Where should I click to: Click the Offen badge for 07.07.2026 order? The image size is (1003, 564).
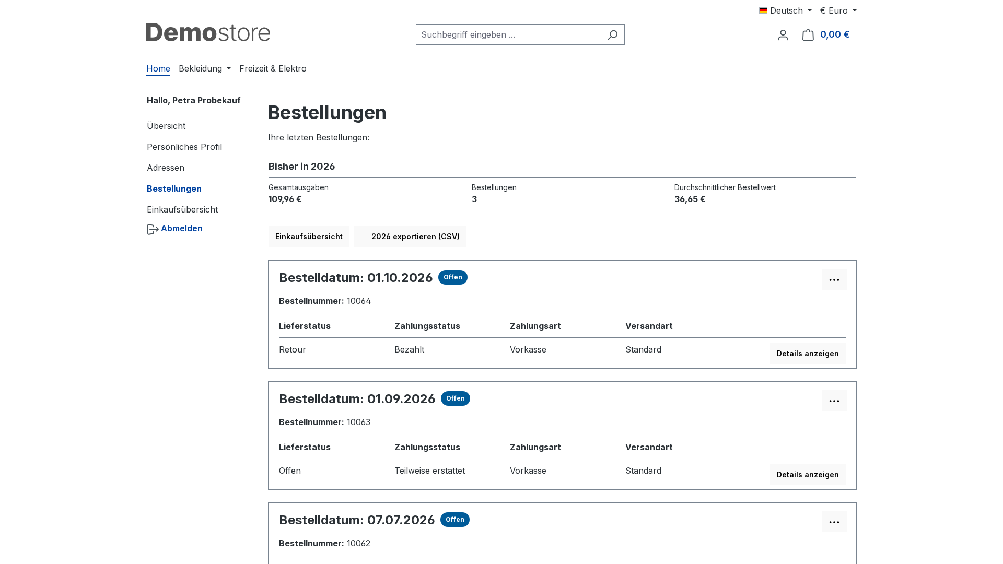[x=455, y=520]
